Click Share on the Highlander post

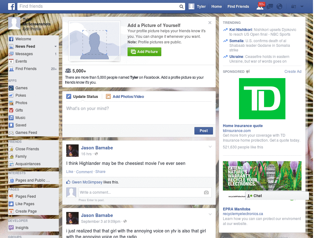100,172
